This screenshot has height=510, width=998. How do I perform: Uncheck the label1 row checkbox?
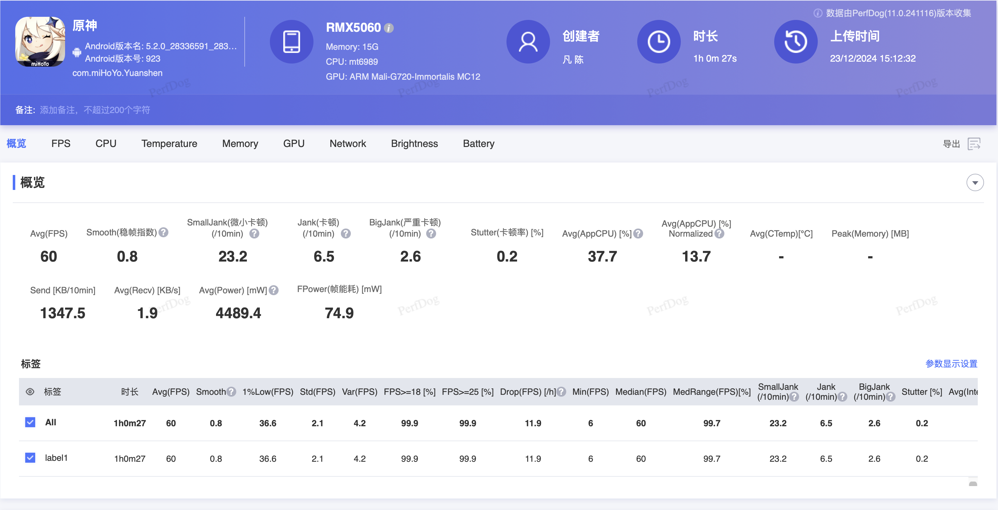(x=30, y=458)
